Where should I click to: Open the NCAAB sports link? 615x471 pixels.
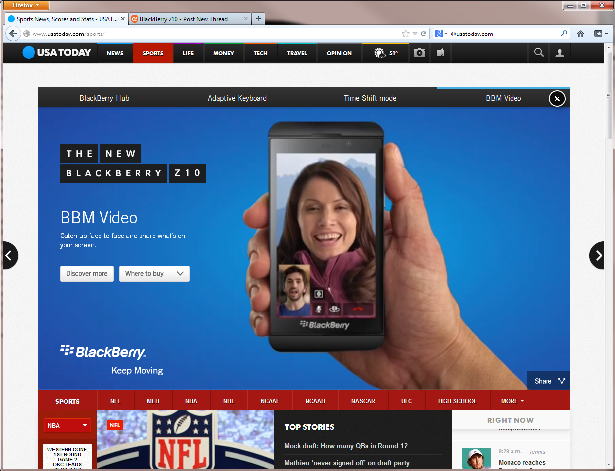coord(315,401)
